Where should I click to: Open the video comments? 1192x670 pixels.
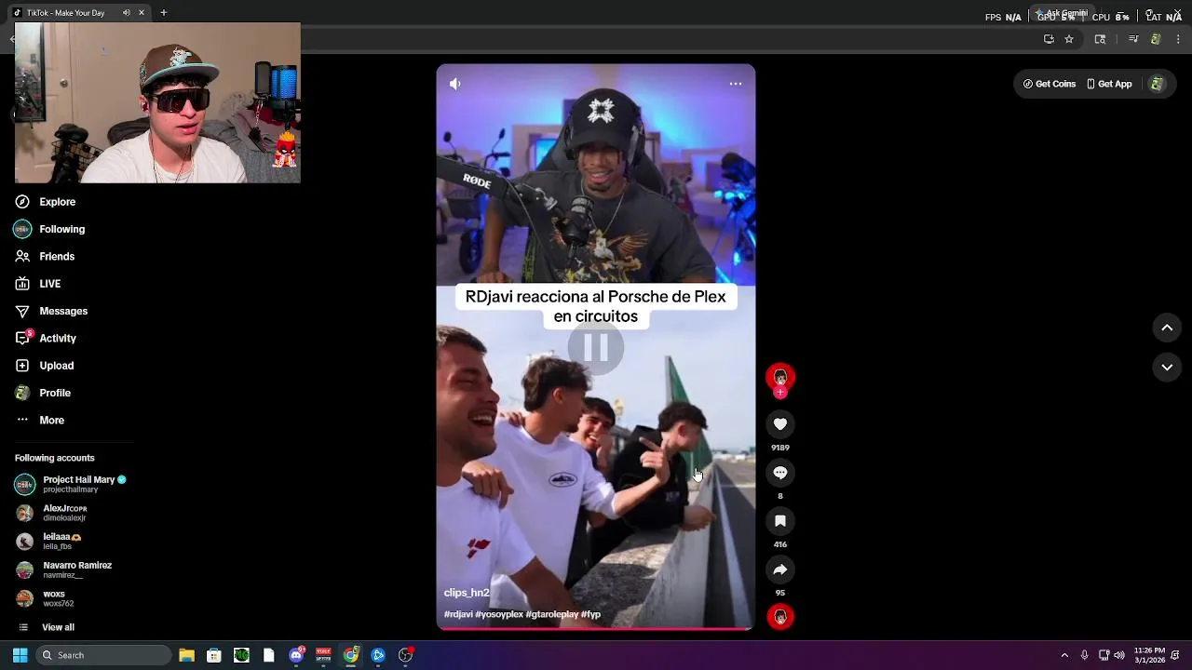point(780,473)
